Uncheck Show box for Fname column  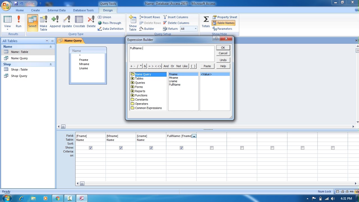coord(91,148)
